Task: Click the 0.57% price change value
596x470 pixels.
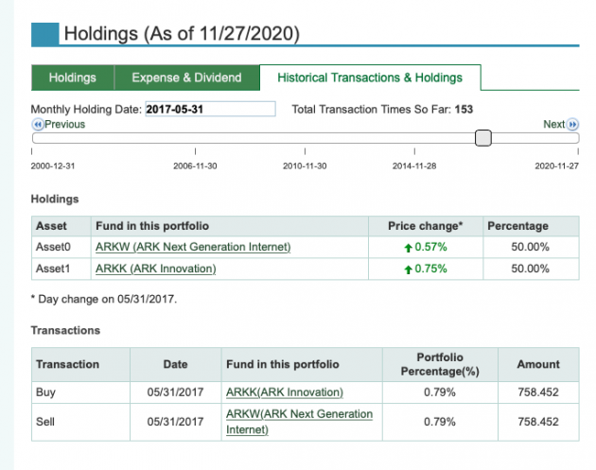Action: pos(430,247)
